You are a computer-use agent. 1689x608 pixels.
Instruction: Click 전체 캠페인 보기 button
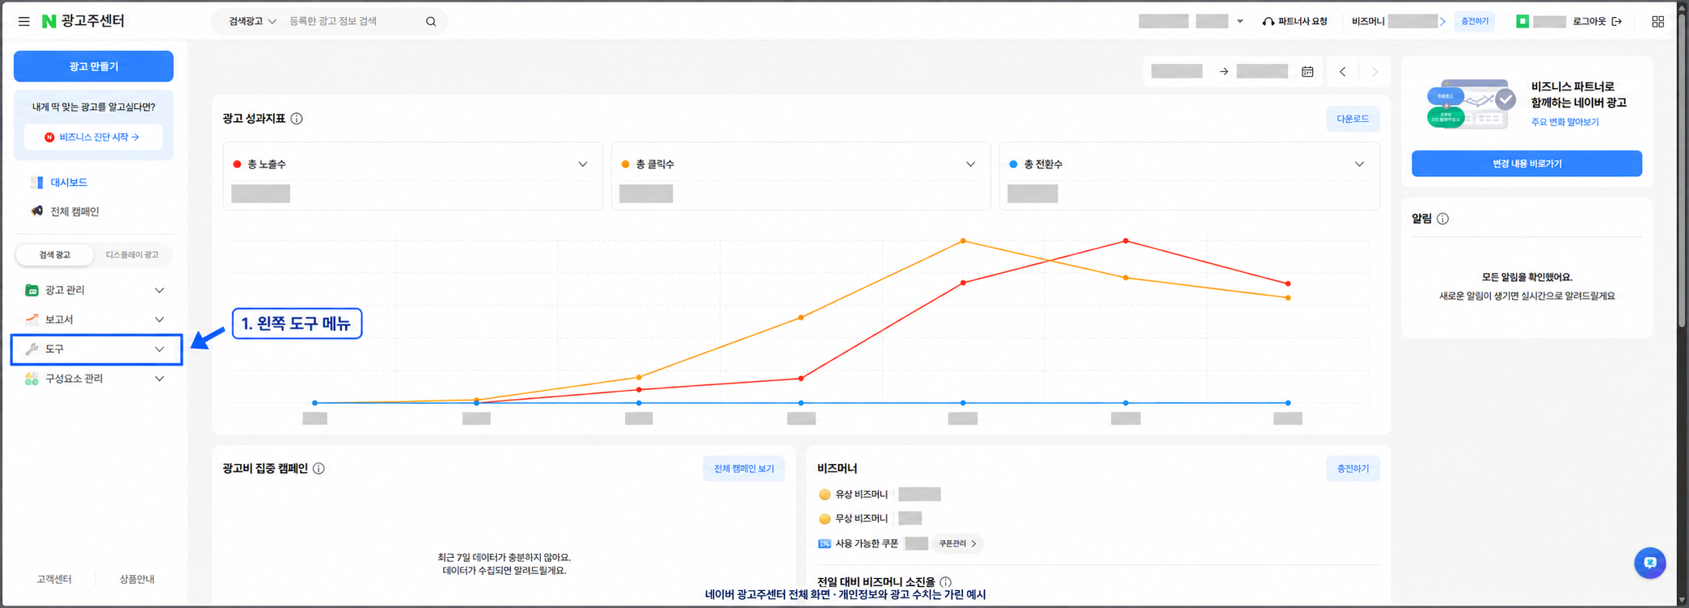[744, 468]
